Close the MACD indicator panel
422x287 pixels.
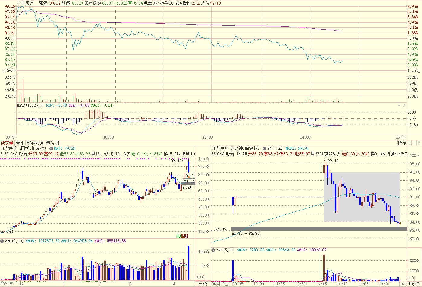point(404,106)
